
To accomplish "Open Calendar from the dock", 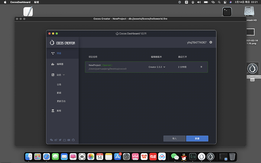I will pyautogui.click(x=100, y=157).
